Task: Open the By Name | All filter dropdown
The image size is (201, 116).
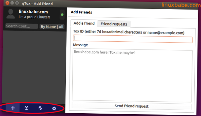Action: coord(52,27)
